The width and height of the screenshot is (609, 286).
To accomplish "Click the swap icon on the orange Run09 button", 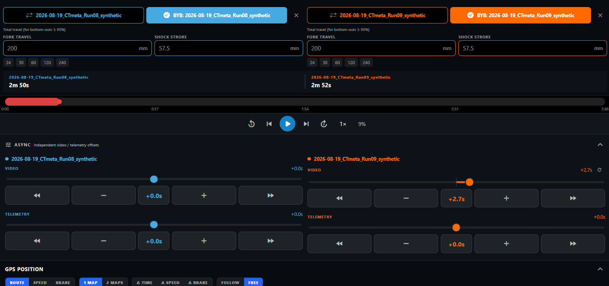I will pyautogui.click(x=333, y=15).
